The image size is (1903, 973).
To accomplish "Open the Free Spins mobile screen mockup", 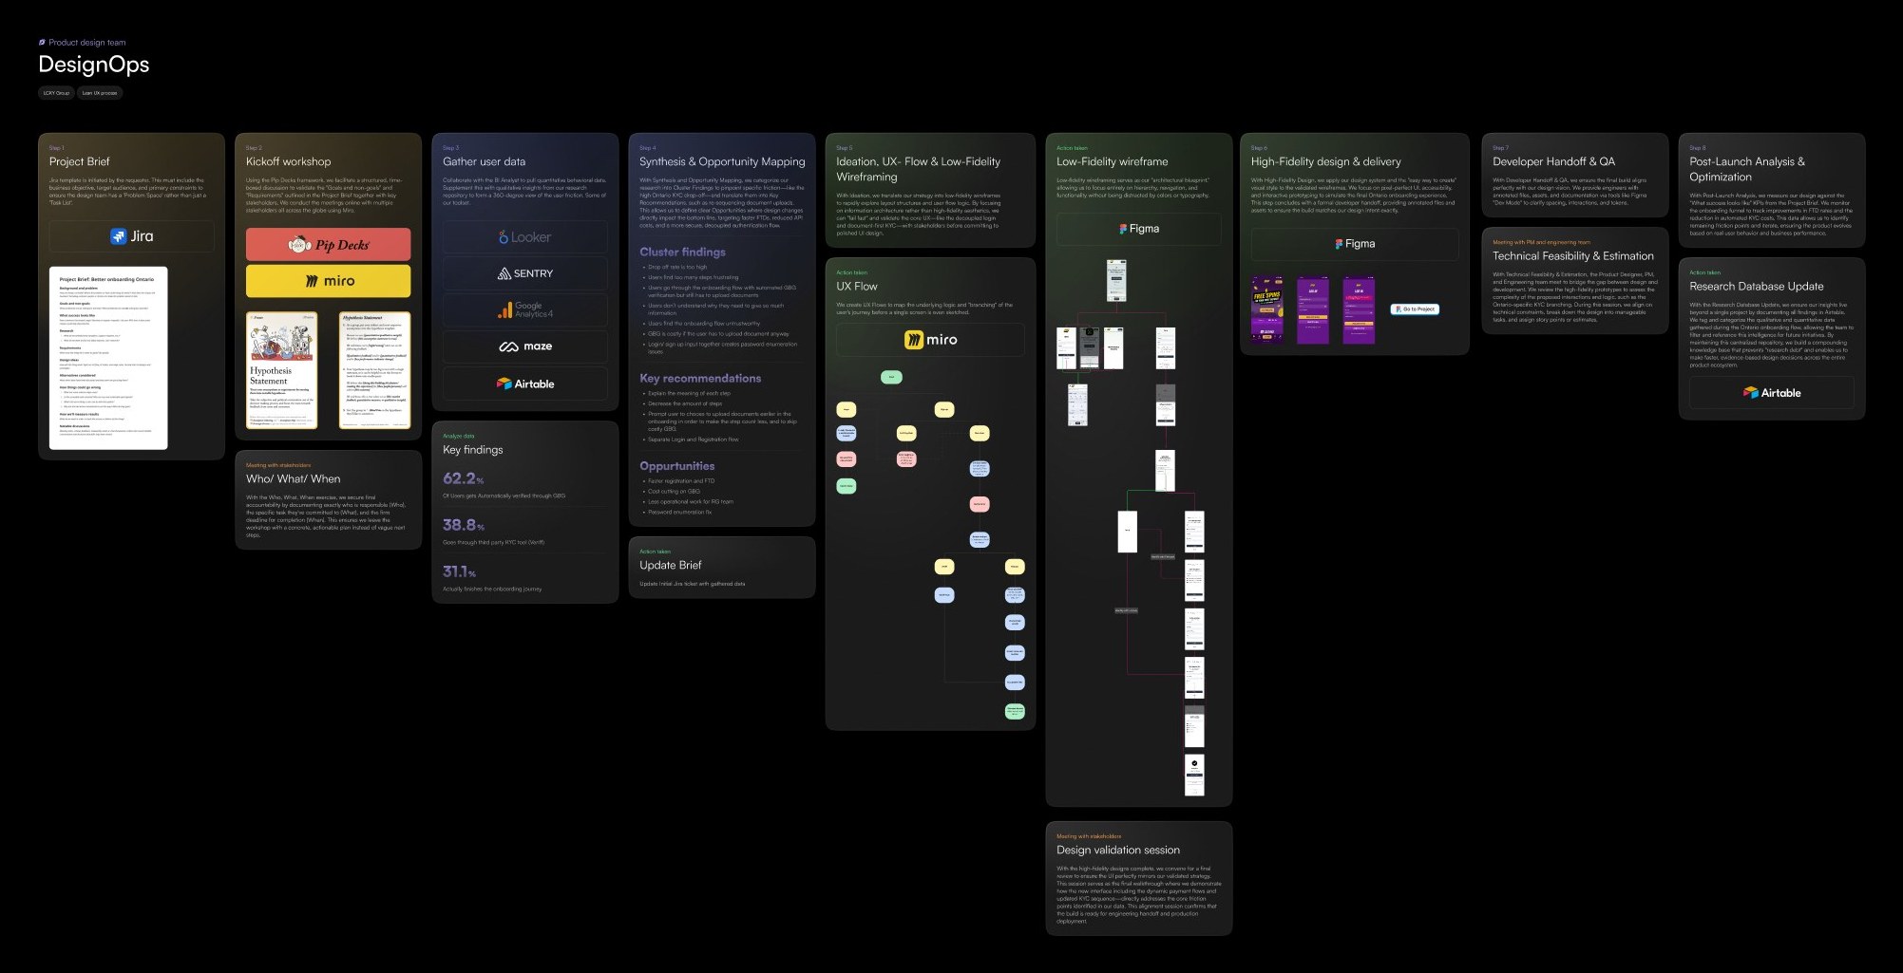I will point(1266,309).
